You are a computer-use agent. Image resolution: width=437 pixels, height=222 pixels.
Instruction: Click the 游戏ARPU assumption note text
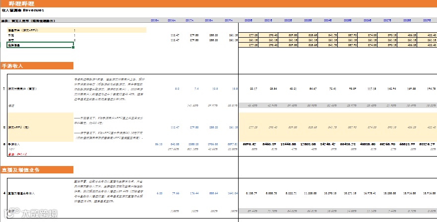[109, 128]
